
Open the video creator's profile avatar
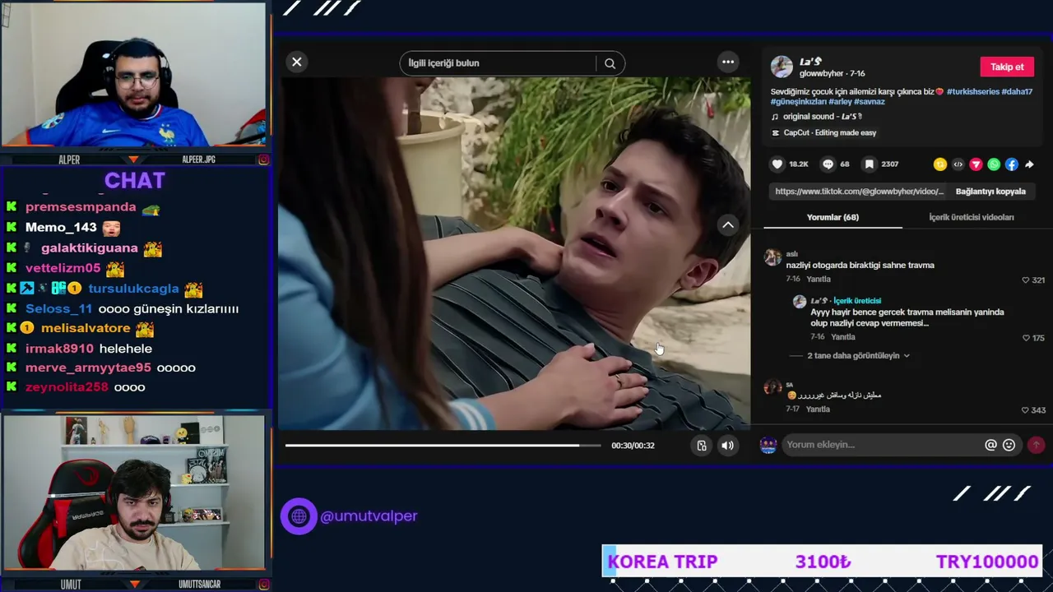click(782, 67)
